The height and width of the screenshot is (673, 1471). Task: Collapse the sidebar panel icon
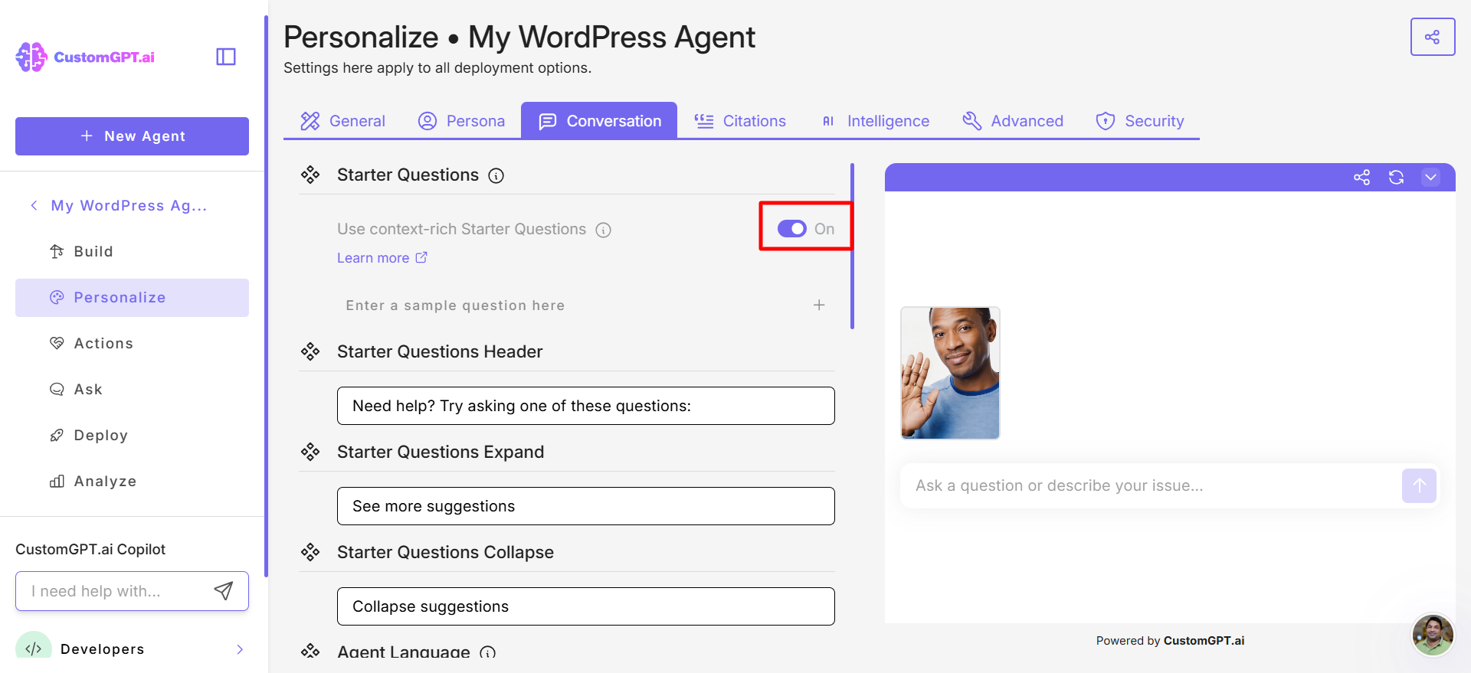(226, 57)
